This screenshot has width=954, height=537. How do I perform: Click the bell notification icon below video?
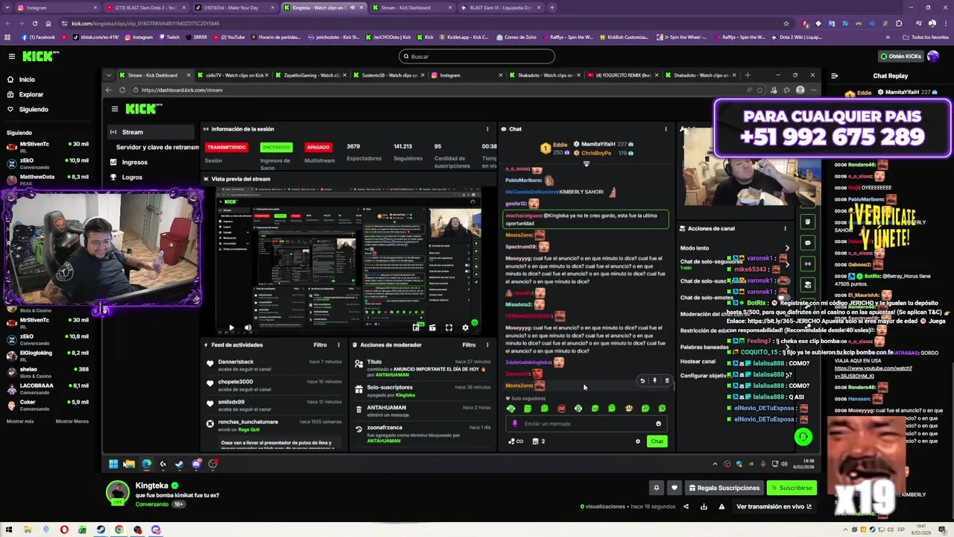point(657,488)
